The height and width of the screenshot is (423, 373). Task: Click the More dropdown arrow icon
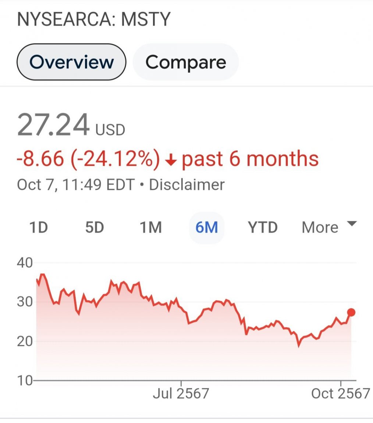tap(352, 223)
